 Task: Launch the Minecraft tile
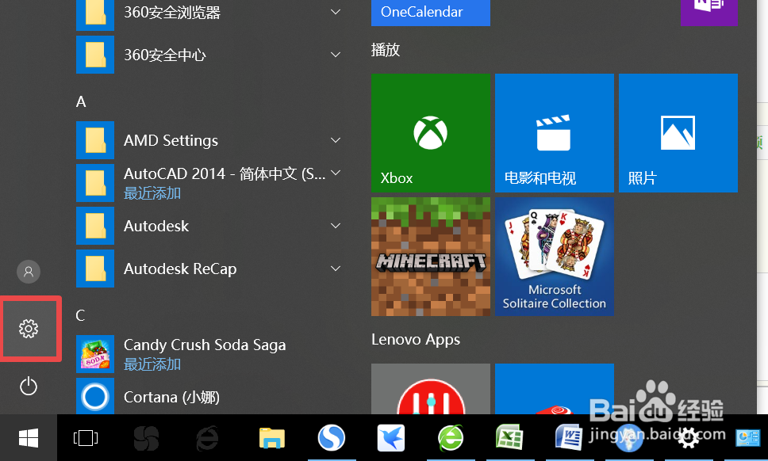click(431, 257)
